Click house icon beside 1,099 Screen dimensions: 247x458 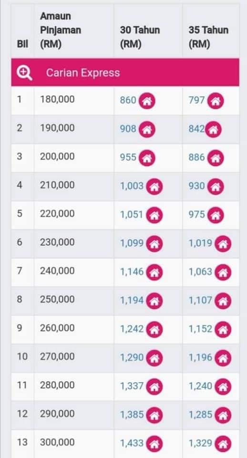click(154, 244)
